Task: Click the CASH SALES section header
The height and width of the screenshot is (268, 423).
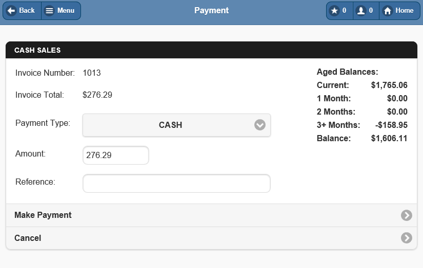Action: [37, 50]
